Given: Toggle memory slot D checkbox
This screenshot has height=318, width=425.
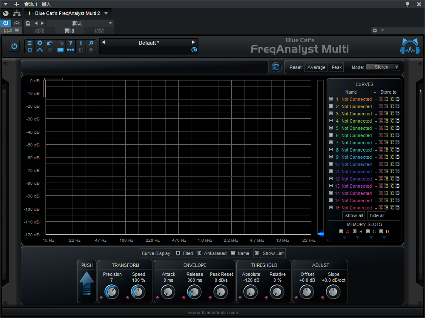Looking at the screenshot, I should 381,231.
